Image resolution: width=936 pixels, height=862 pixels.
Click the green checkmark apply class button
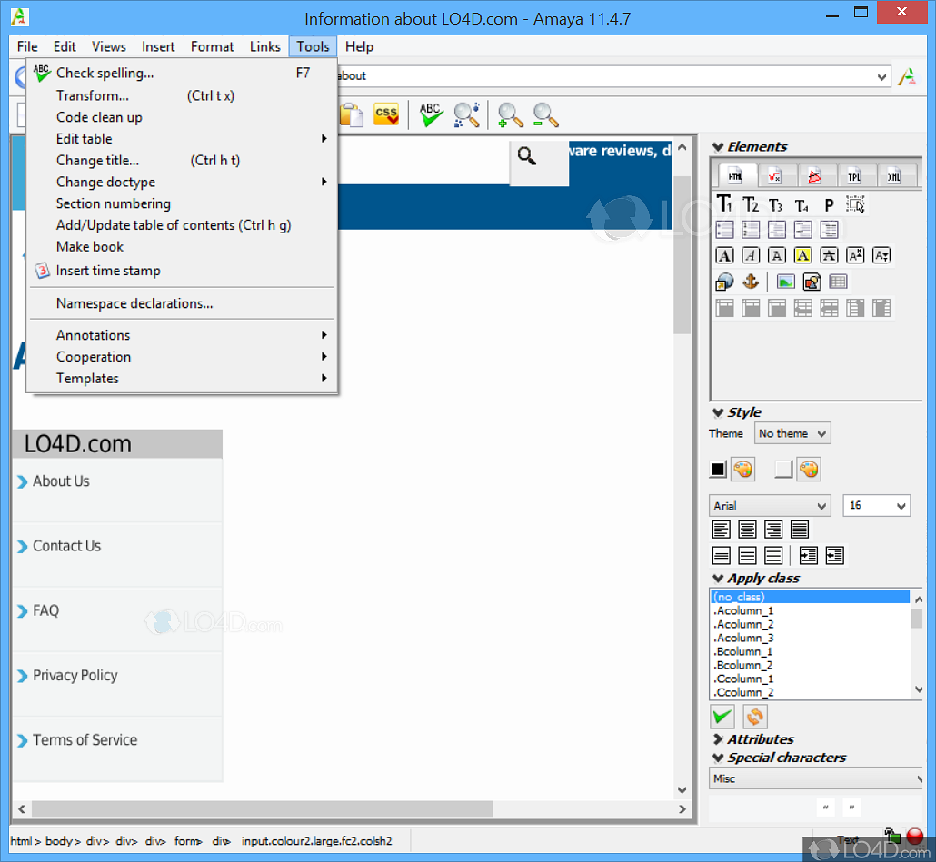click(x=723, y=716)
